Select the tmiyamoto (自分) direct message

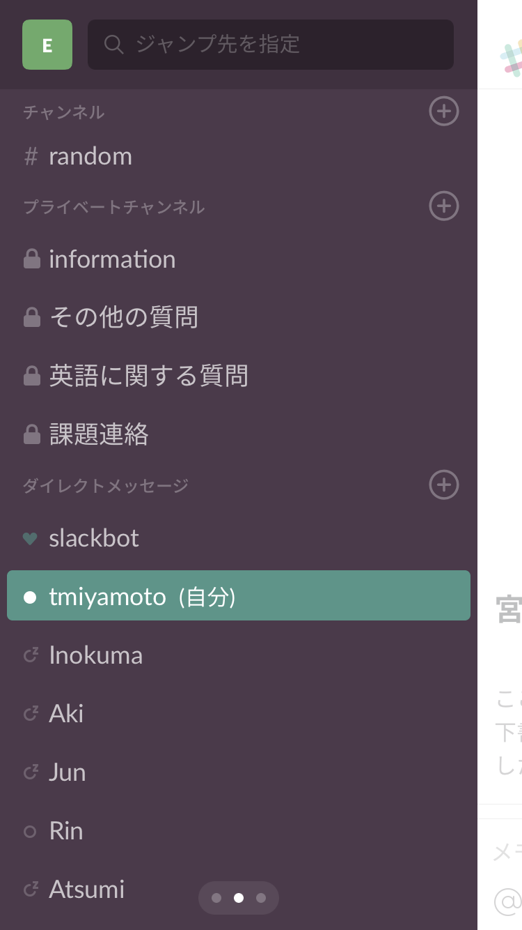[x=239, y=595]
